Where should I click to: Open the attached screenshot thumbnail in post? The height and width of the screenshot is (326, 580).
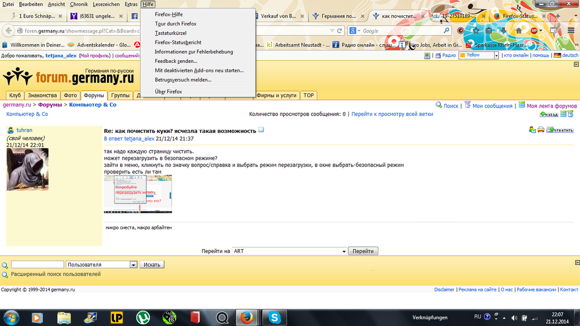coord(138,194)
